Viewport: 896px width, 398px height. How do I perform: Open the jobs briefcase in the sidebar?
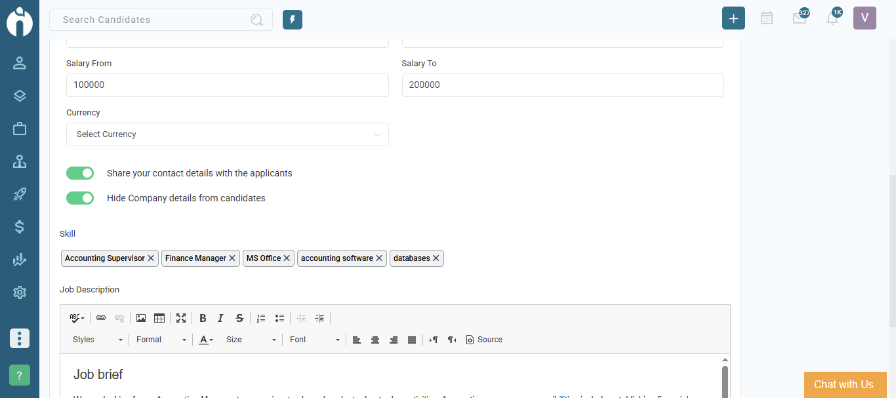[x=20, y=129]
